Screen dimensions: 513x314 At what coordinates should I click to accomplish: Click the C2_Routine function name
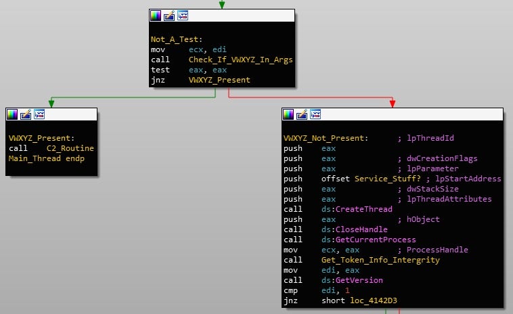tap(70, 148)
